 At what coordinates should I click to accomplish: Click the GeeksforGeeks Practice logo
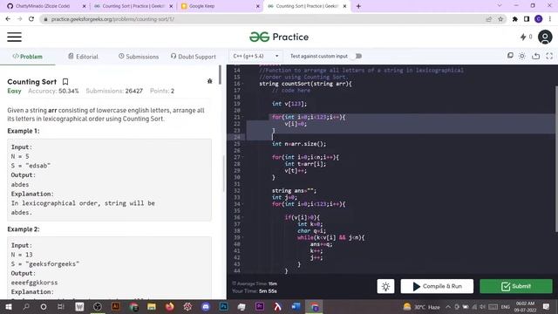pyautogui.click(x=279, y=37)
